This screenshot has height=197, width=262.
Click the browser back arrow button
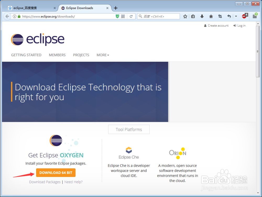coord(7,17)
